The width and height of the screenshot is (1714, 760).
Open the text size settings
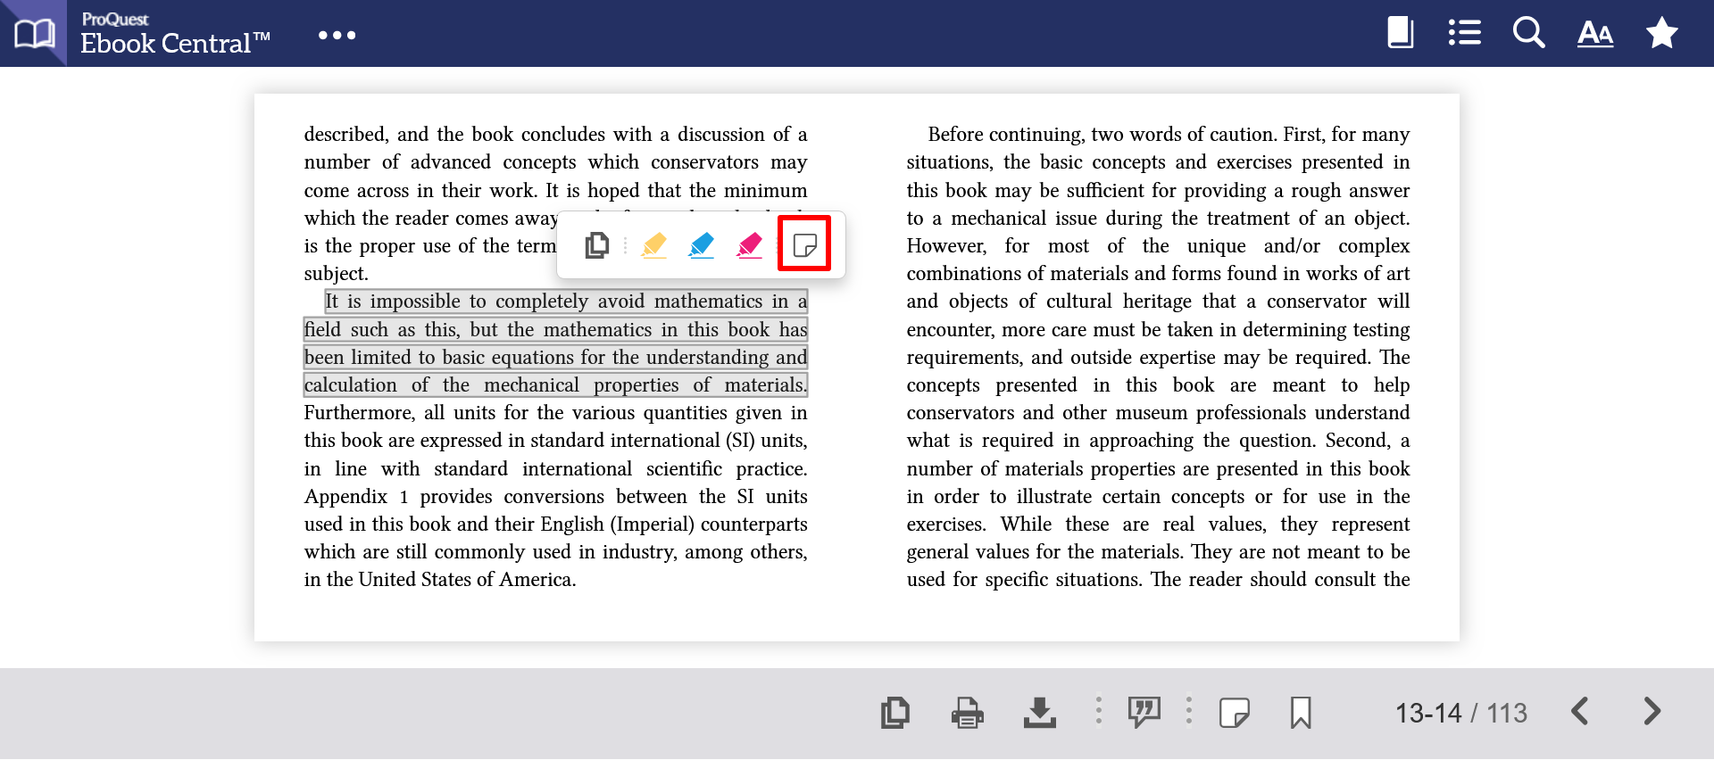1595,34
